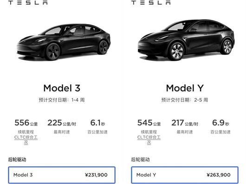Select the Model 3 rear-wheel drive option
Viewport: 246px width, 184px height.
pyautogui.click(x=62, y=175)
